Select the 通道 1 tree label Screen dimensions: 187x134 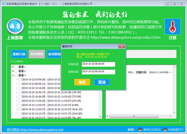point(22,67)
